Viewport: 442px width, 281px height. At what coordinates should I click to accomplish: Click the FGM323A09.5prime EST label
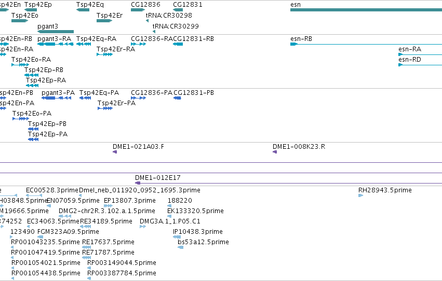pyautogui.click(x=68, y=232)
